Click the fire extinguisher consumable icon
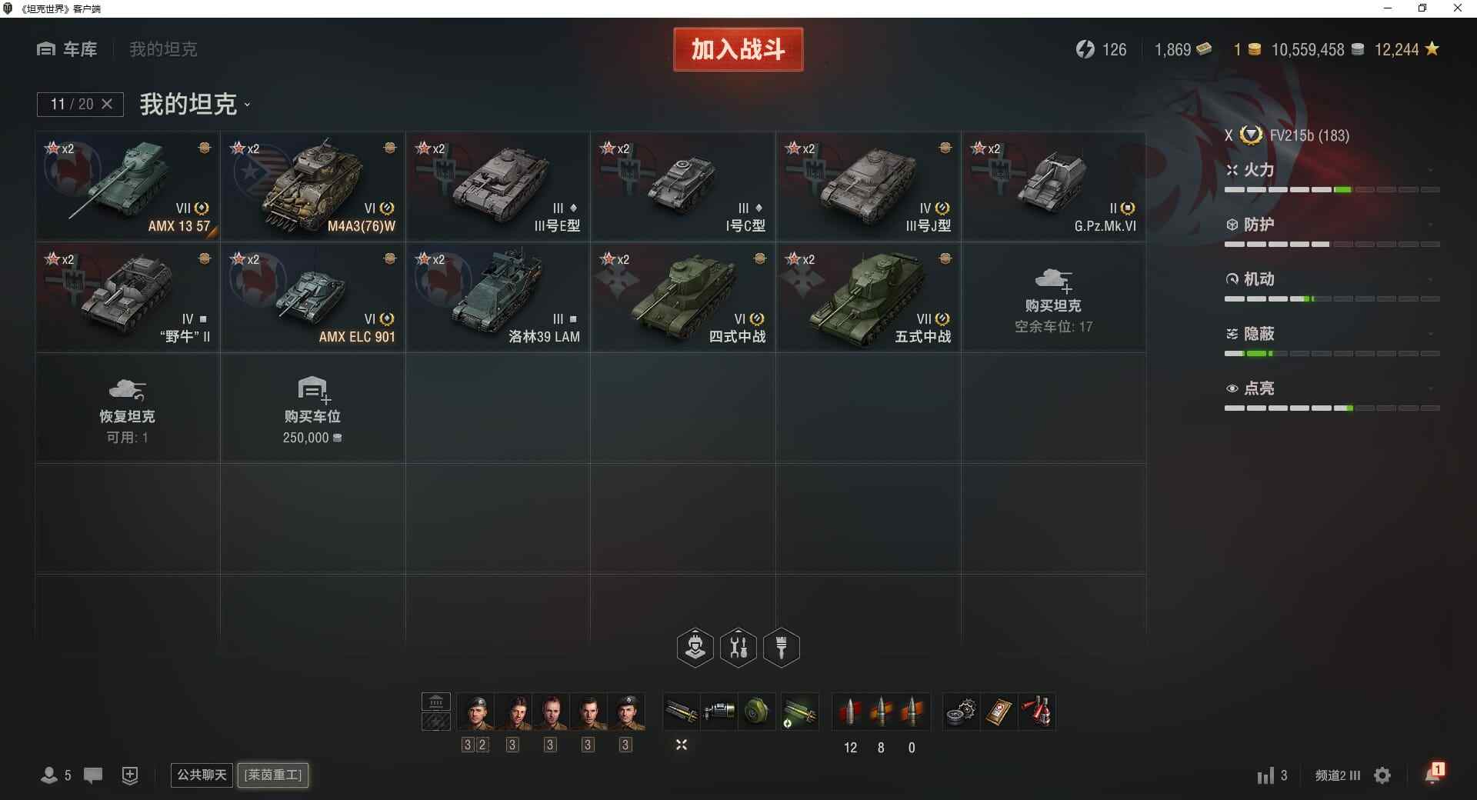The width and height of the screenshot is (1477, 800). (x=1036, y=712)
